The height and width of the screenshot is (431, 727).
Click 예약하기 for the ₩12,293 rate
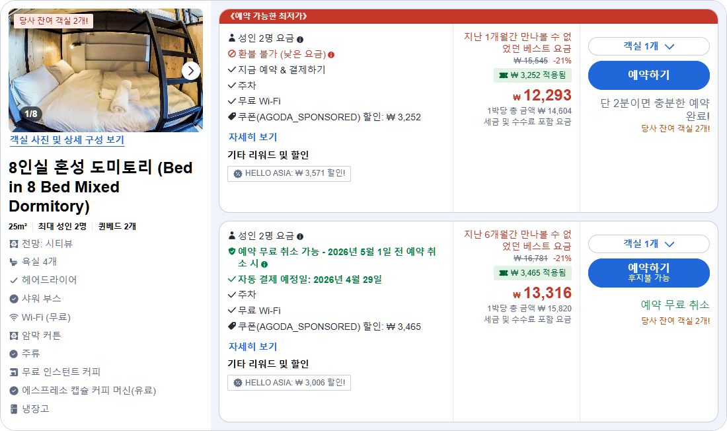pyautogui.click(x=648, y=75)
